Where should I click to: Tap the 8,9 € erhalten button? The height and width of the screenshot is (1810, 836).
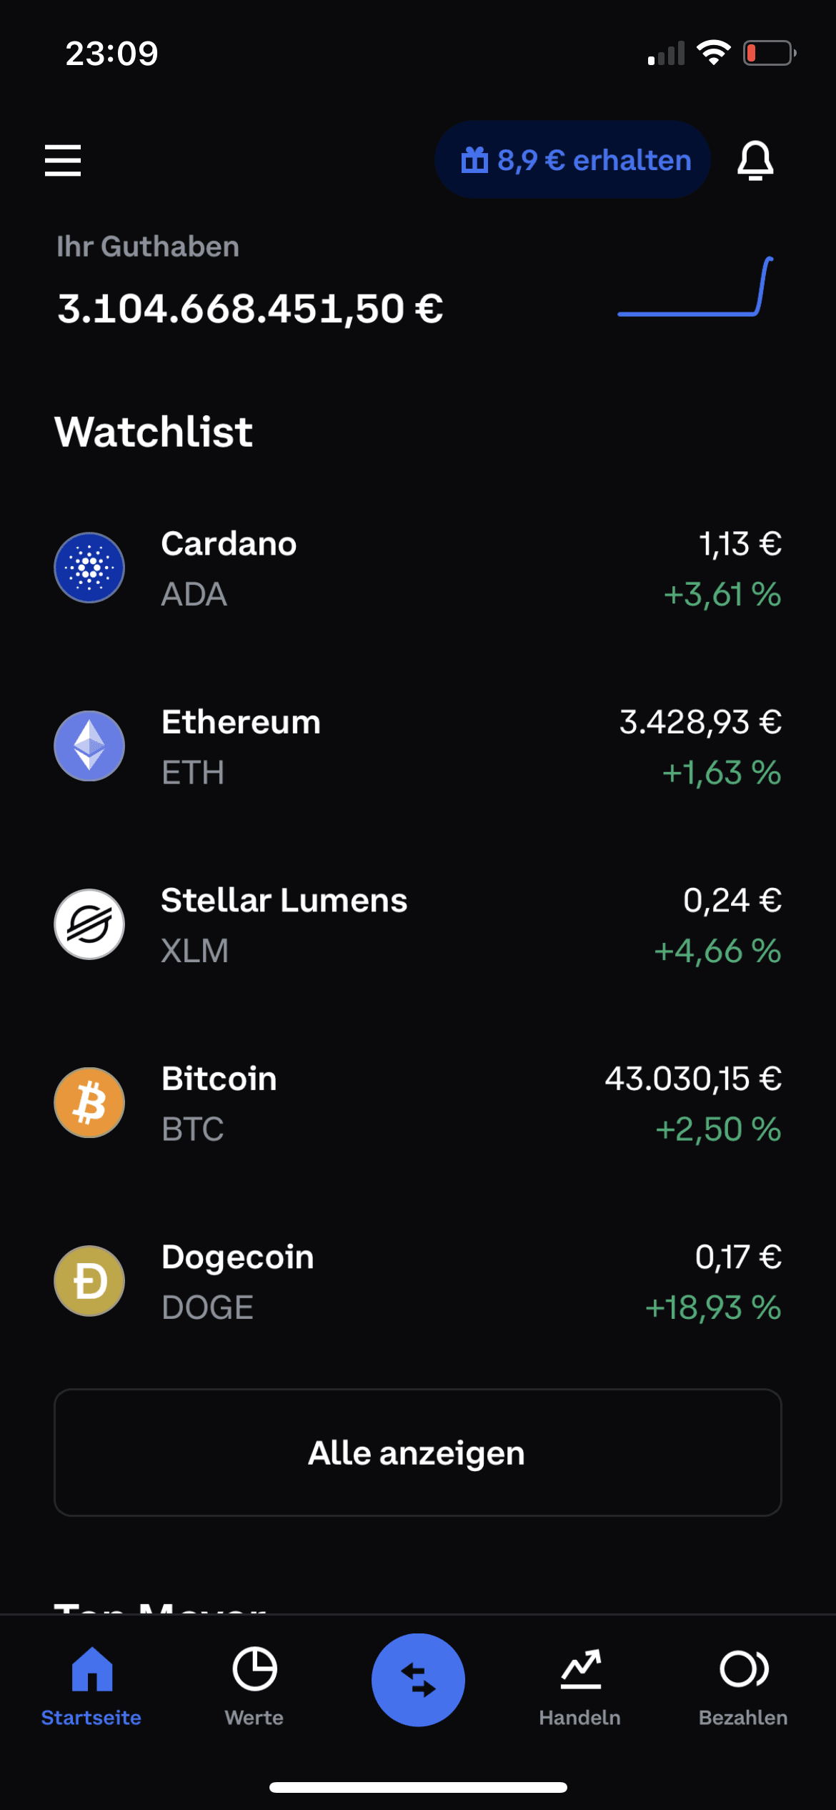[x=572, y=160]
